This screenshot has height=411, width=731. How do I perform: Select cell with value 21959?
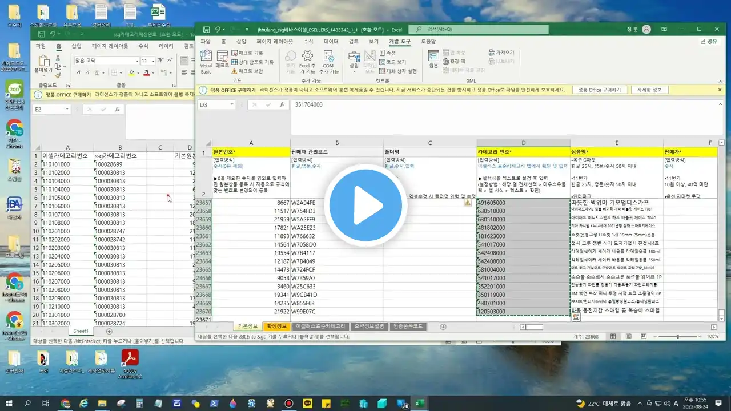(251, 219)
